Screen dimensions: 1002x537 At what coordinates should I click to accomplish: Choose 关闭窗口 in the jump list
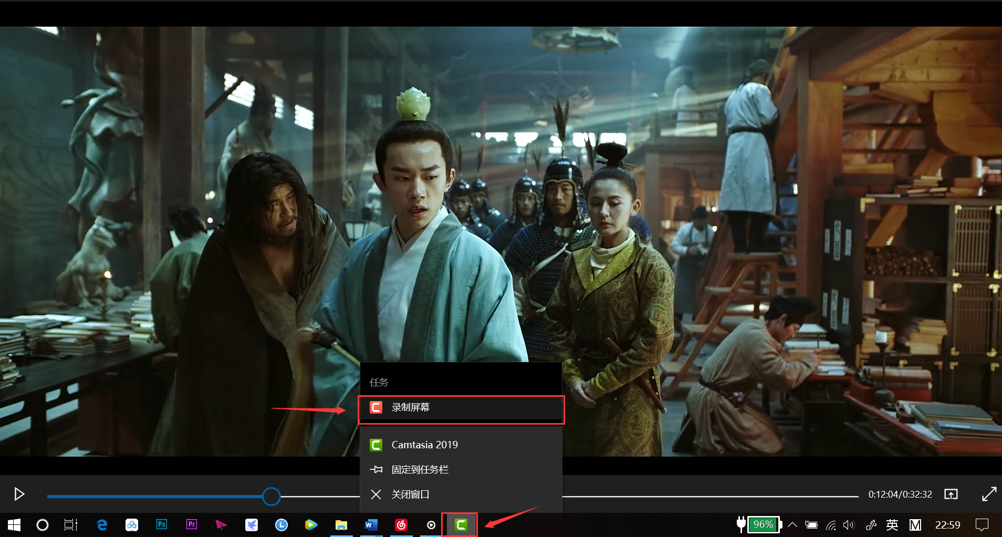coord(461,494)
